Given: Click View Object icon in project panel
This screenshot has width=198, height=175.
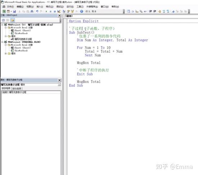Looking at the screenshot, I should (x=8, y=20).
